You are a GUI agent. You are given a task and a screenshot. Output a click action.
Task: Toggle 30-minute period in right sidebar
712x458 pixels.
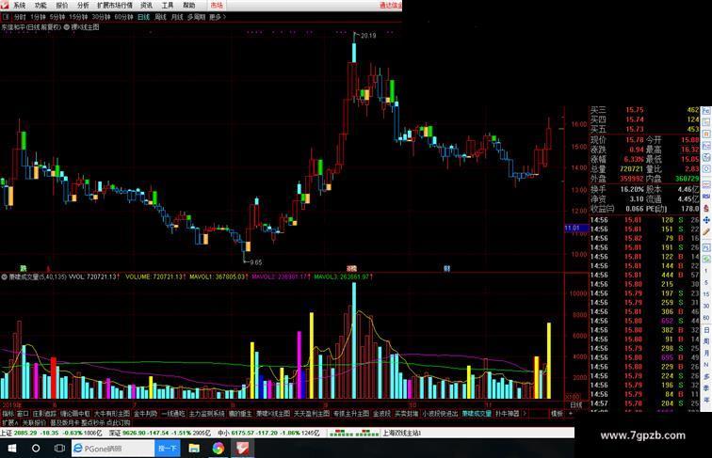706,306
